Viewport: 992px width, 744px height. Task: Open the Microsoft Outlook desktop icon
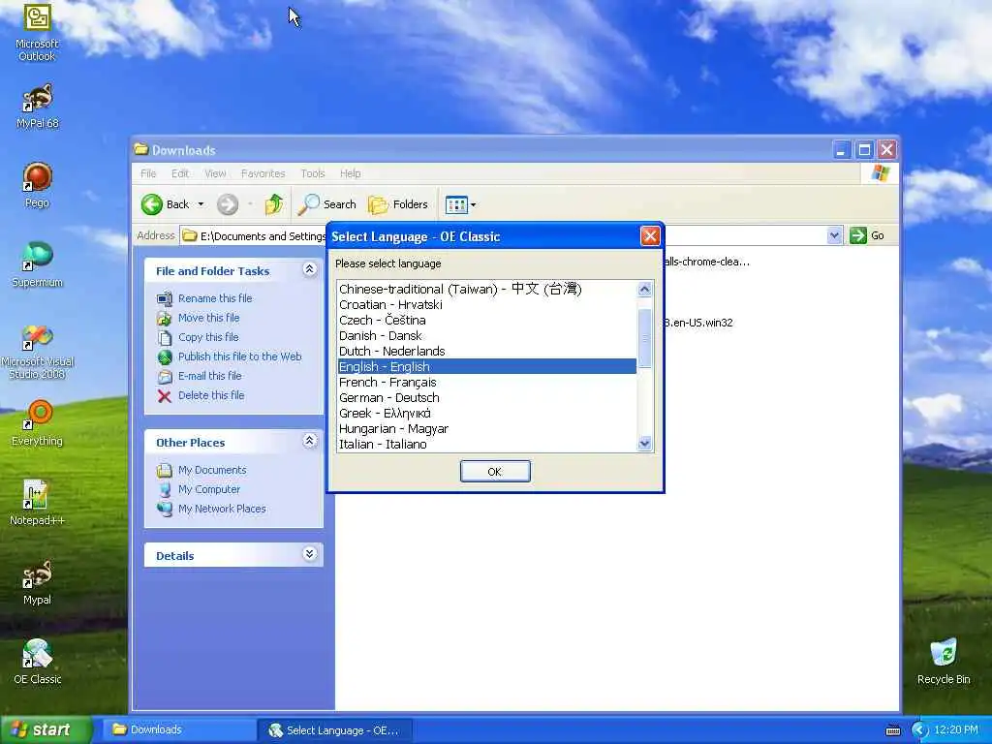(37, 32)
